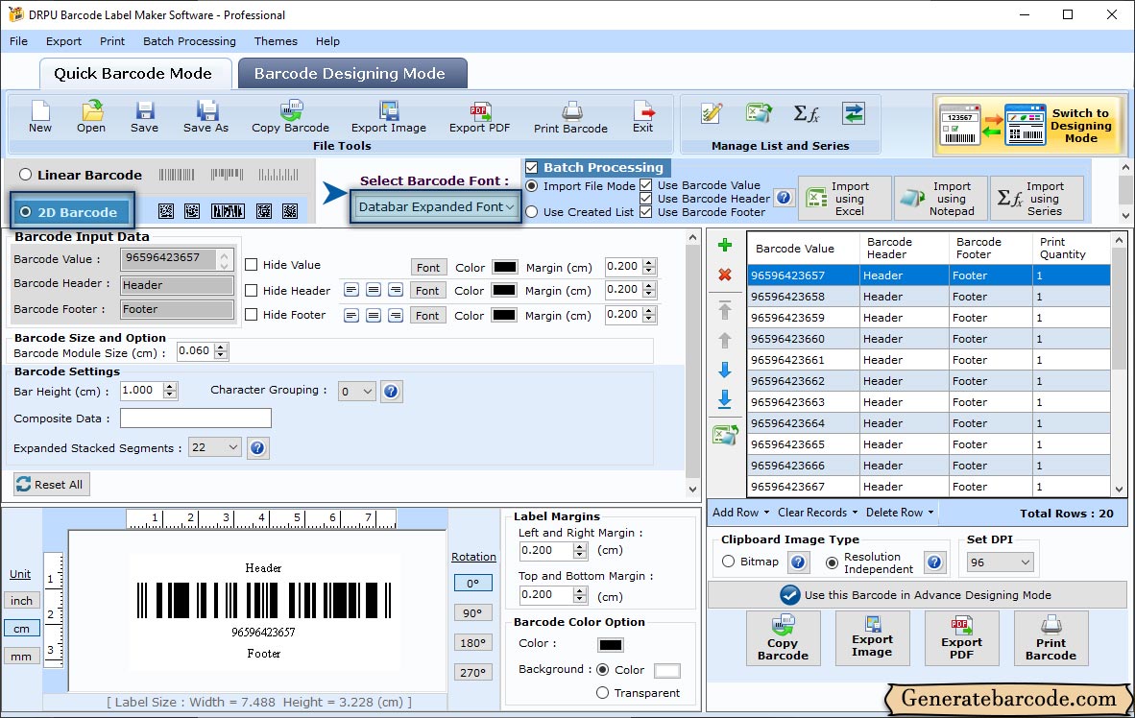The height and width of the screenshot is (718, 1135).
Task: Click Import using Notepad
Action: [x=941, y=199]
